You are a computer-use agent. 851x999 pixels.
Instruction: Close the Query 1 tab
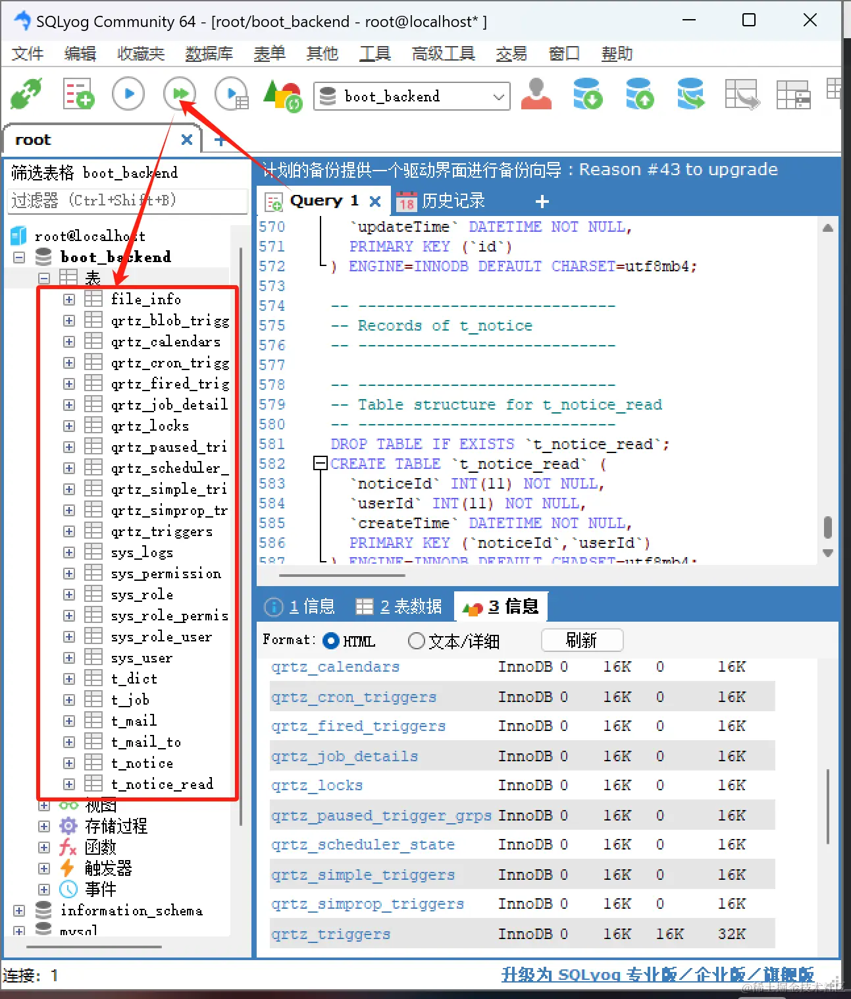tap(375, 201)
